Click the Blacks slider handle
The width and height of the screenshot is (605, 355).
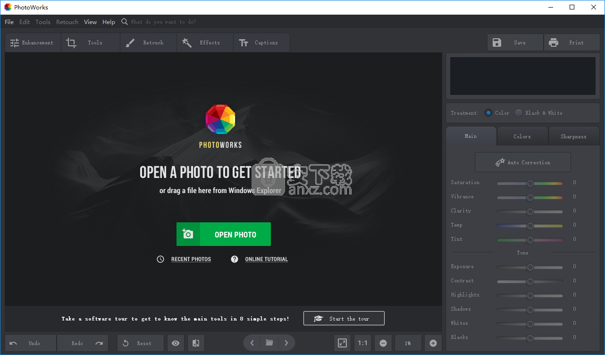click(x=530, y=338)
